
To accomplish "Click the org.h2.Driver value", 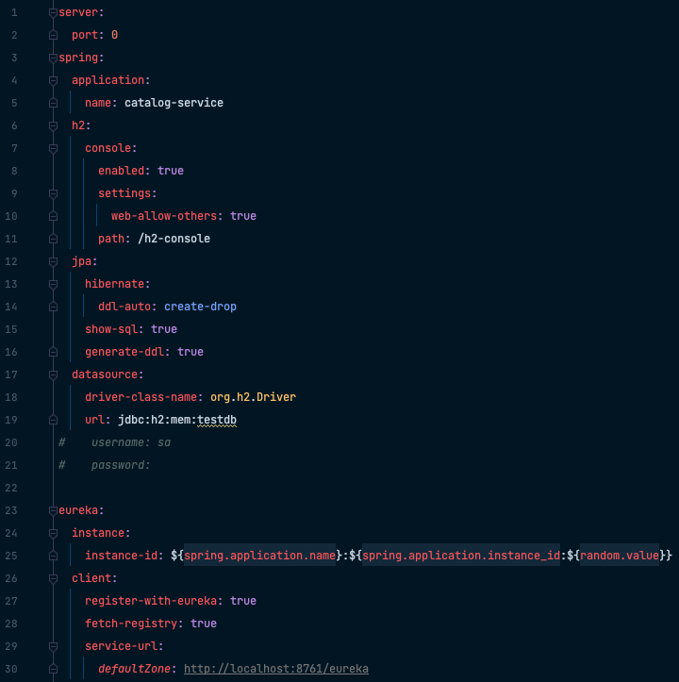I will [253, 397].
